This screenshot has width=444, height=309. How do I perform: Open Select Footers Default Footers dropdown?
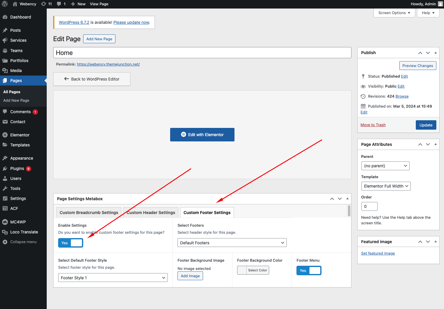pos(232,243)
